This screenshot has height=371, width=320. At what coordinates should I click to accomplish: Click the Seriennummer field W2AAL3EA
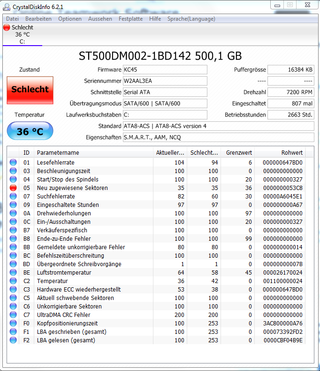coord(165,81)
